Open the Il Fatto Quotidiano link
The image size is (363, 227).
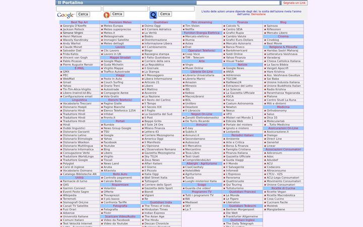tap(157, 58)
